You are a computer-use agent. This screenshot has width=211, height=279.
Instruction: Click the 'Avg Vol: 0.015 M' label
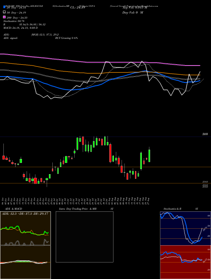[135, 8]
